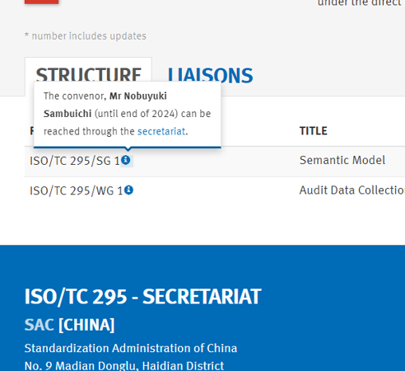
Task: Click info icon beside ISO/TC 295/WG 1
Action: (128, 190)
